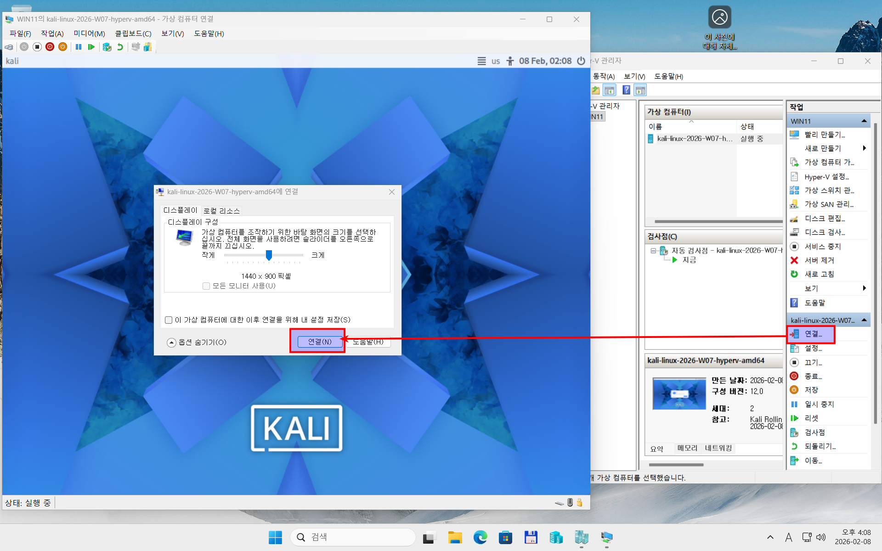The height and width of the screenshot is (551, 882).
Task: Show hidden system tray icons chevron
Action: [x=770, y=537]
